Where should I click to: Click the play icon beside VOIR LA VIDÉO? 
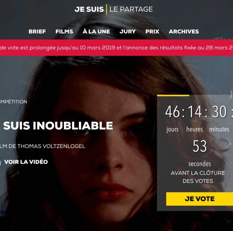coord(0,162)
